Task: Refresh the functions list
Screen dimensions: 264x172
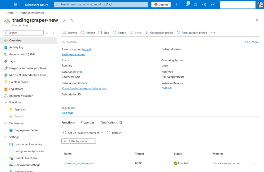Action: [114, 133]
